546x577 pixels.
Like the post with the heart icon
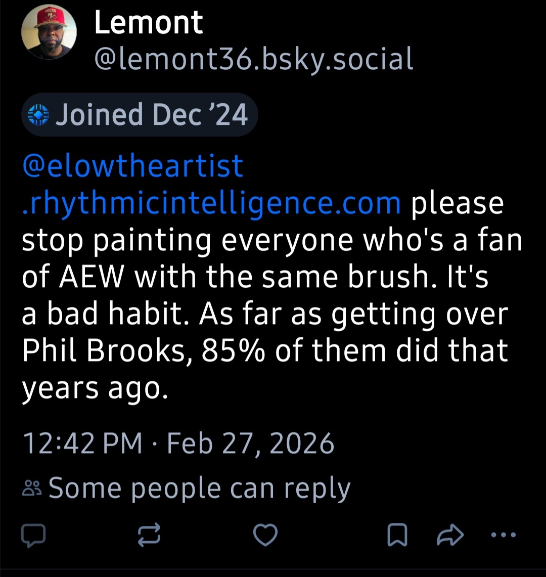click(x=265, y=536)
